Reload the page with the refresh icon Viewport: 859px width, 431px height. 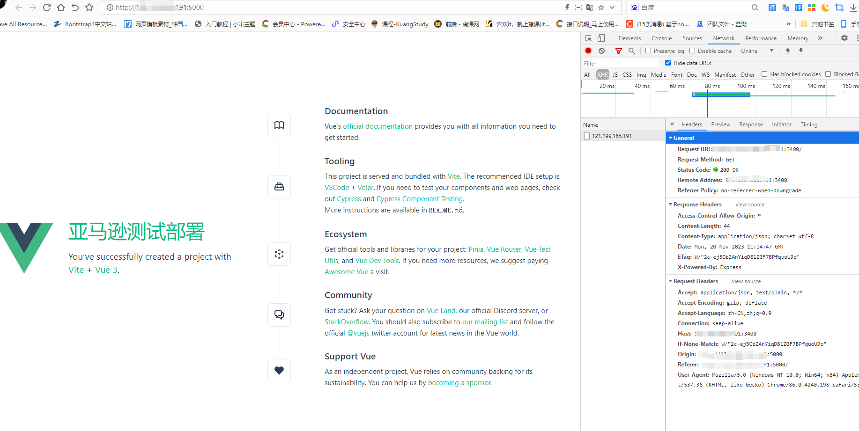pos(47,7)
